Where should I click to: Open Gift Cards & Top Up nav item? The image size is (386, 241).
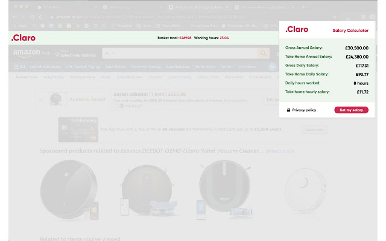pos(83,67)
